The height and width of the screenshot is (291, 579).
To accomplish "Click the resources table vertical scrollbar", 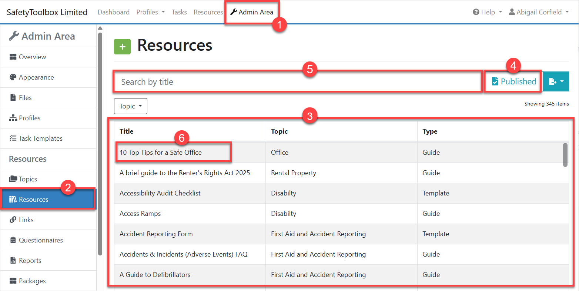I will 565,155.
